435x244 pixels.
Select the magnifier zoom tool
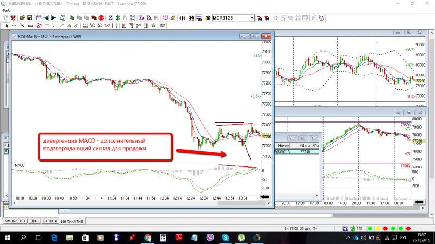[22, 25]
